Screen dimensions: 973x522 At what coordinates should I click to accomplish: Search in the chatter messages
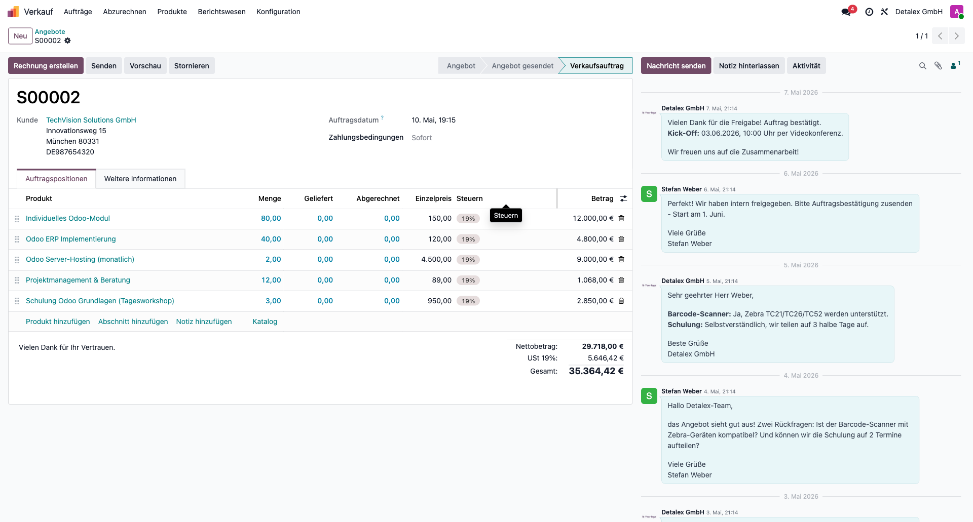pyautogui.click(x=923, y=66)
